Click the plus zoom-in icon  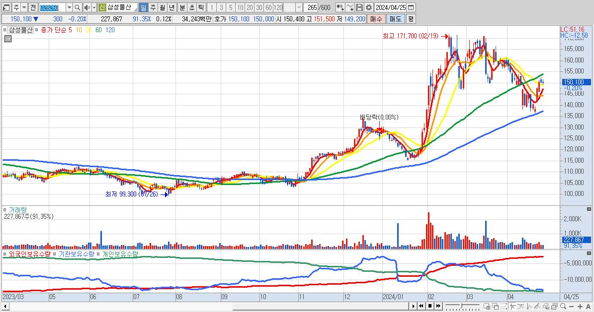coord(580,307)
